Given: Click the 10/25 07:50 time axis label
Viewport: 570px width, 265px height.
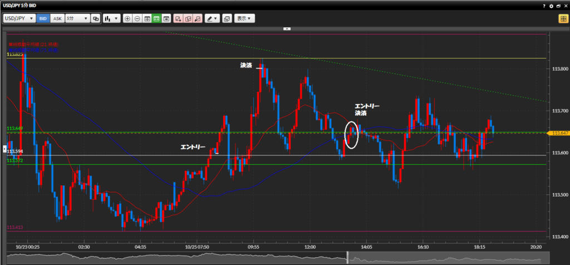Looking at the screenshot, I should tap(196, 247).
